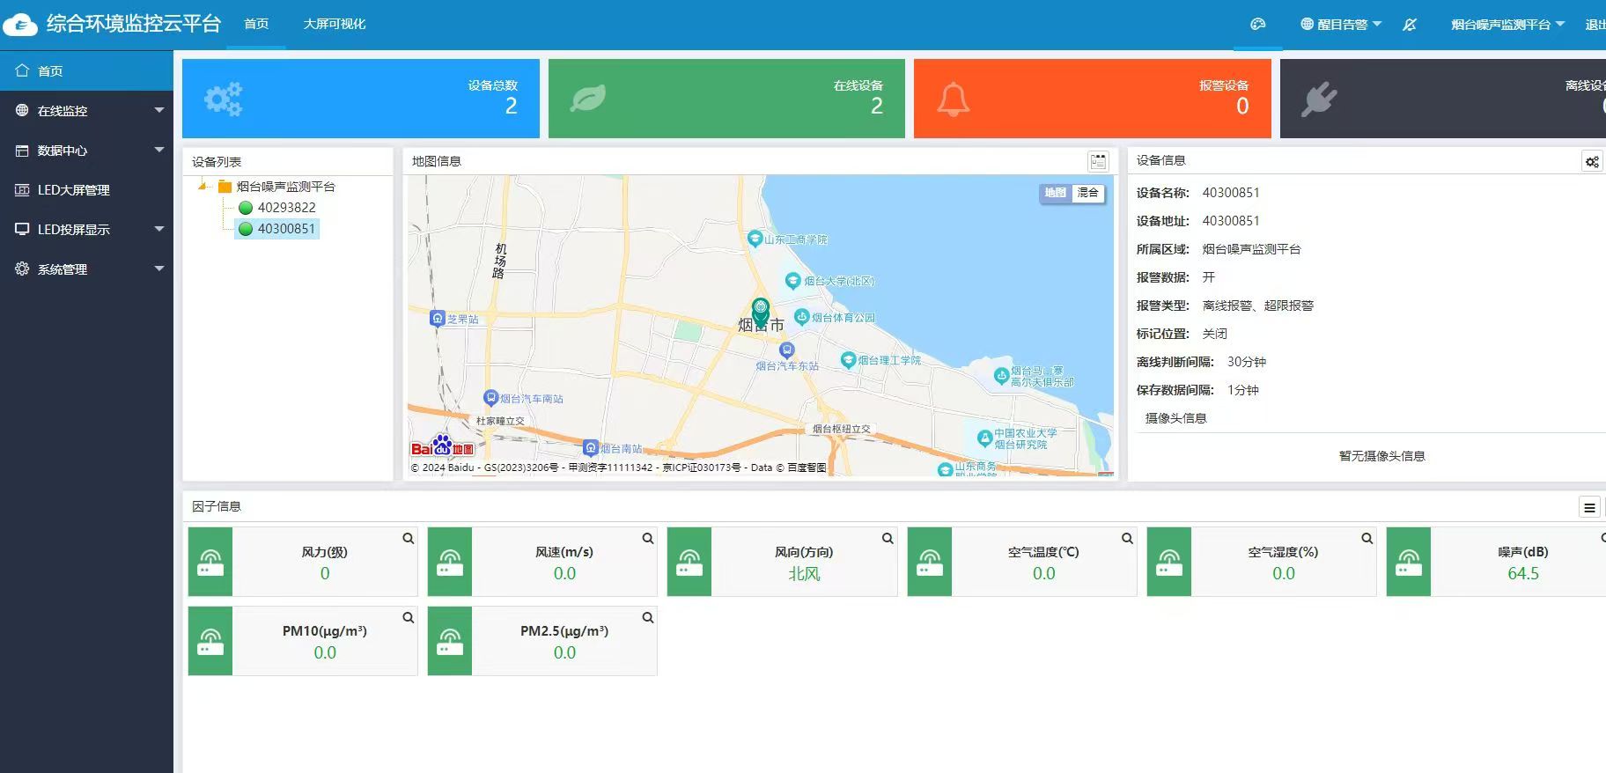Click the dashboard gauge icon in header
Image resolution: width=1606 pixels, height=773 pixels.
(1257, 25)
